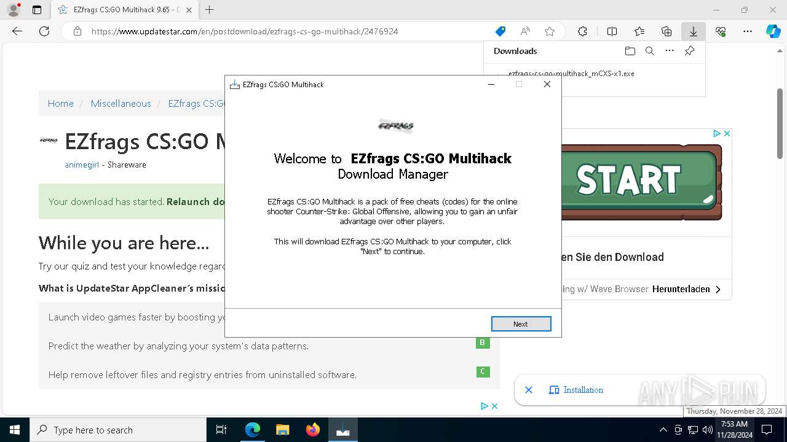This screenshot has height=442, width=787.
Task: Click the Next button in Download Manager
Action: [521, 324]
